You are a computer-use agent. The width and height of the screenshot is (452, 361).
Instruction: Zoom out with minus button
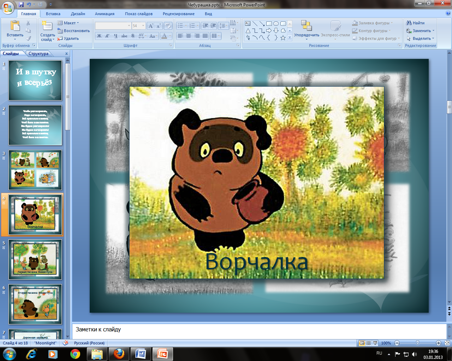[x=397, y=343]
